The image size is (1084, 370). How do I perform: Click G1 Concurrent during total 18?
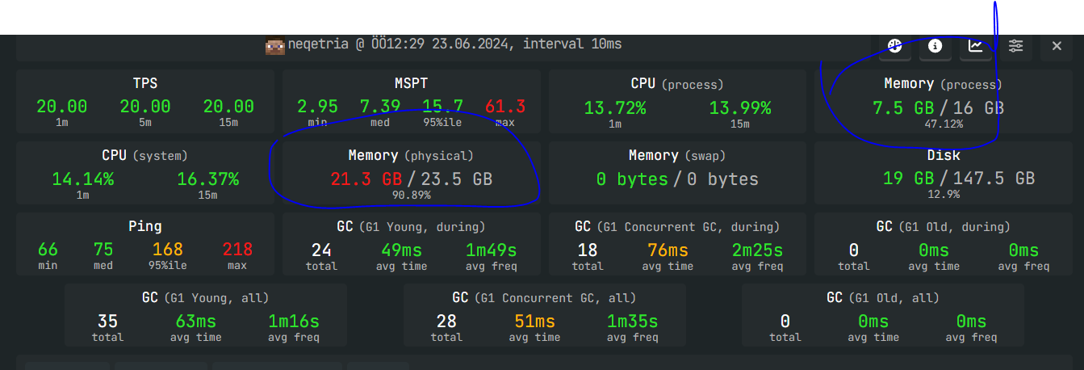[x=588, y=250]
